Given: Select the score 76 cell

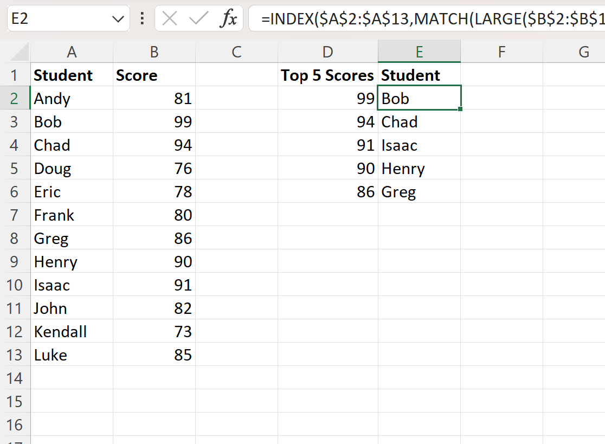Looking at the screenshot, I should click(155, 168).
